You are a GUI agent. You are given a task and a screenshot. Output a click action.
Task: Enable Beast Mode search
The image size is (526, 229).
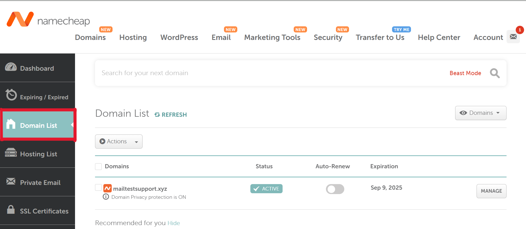click(465, 73)
